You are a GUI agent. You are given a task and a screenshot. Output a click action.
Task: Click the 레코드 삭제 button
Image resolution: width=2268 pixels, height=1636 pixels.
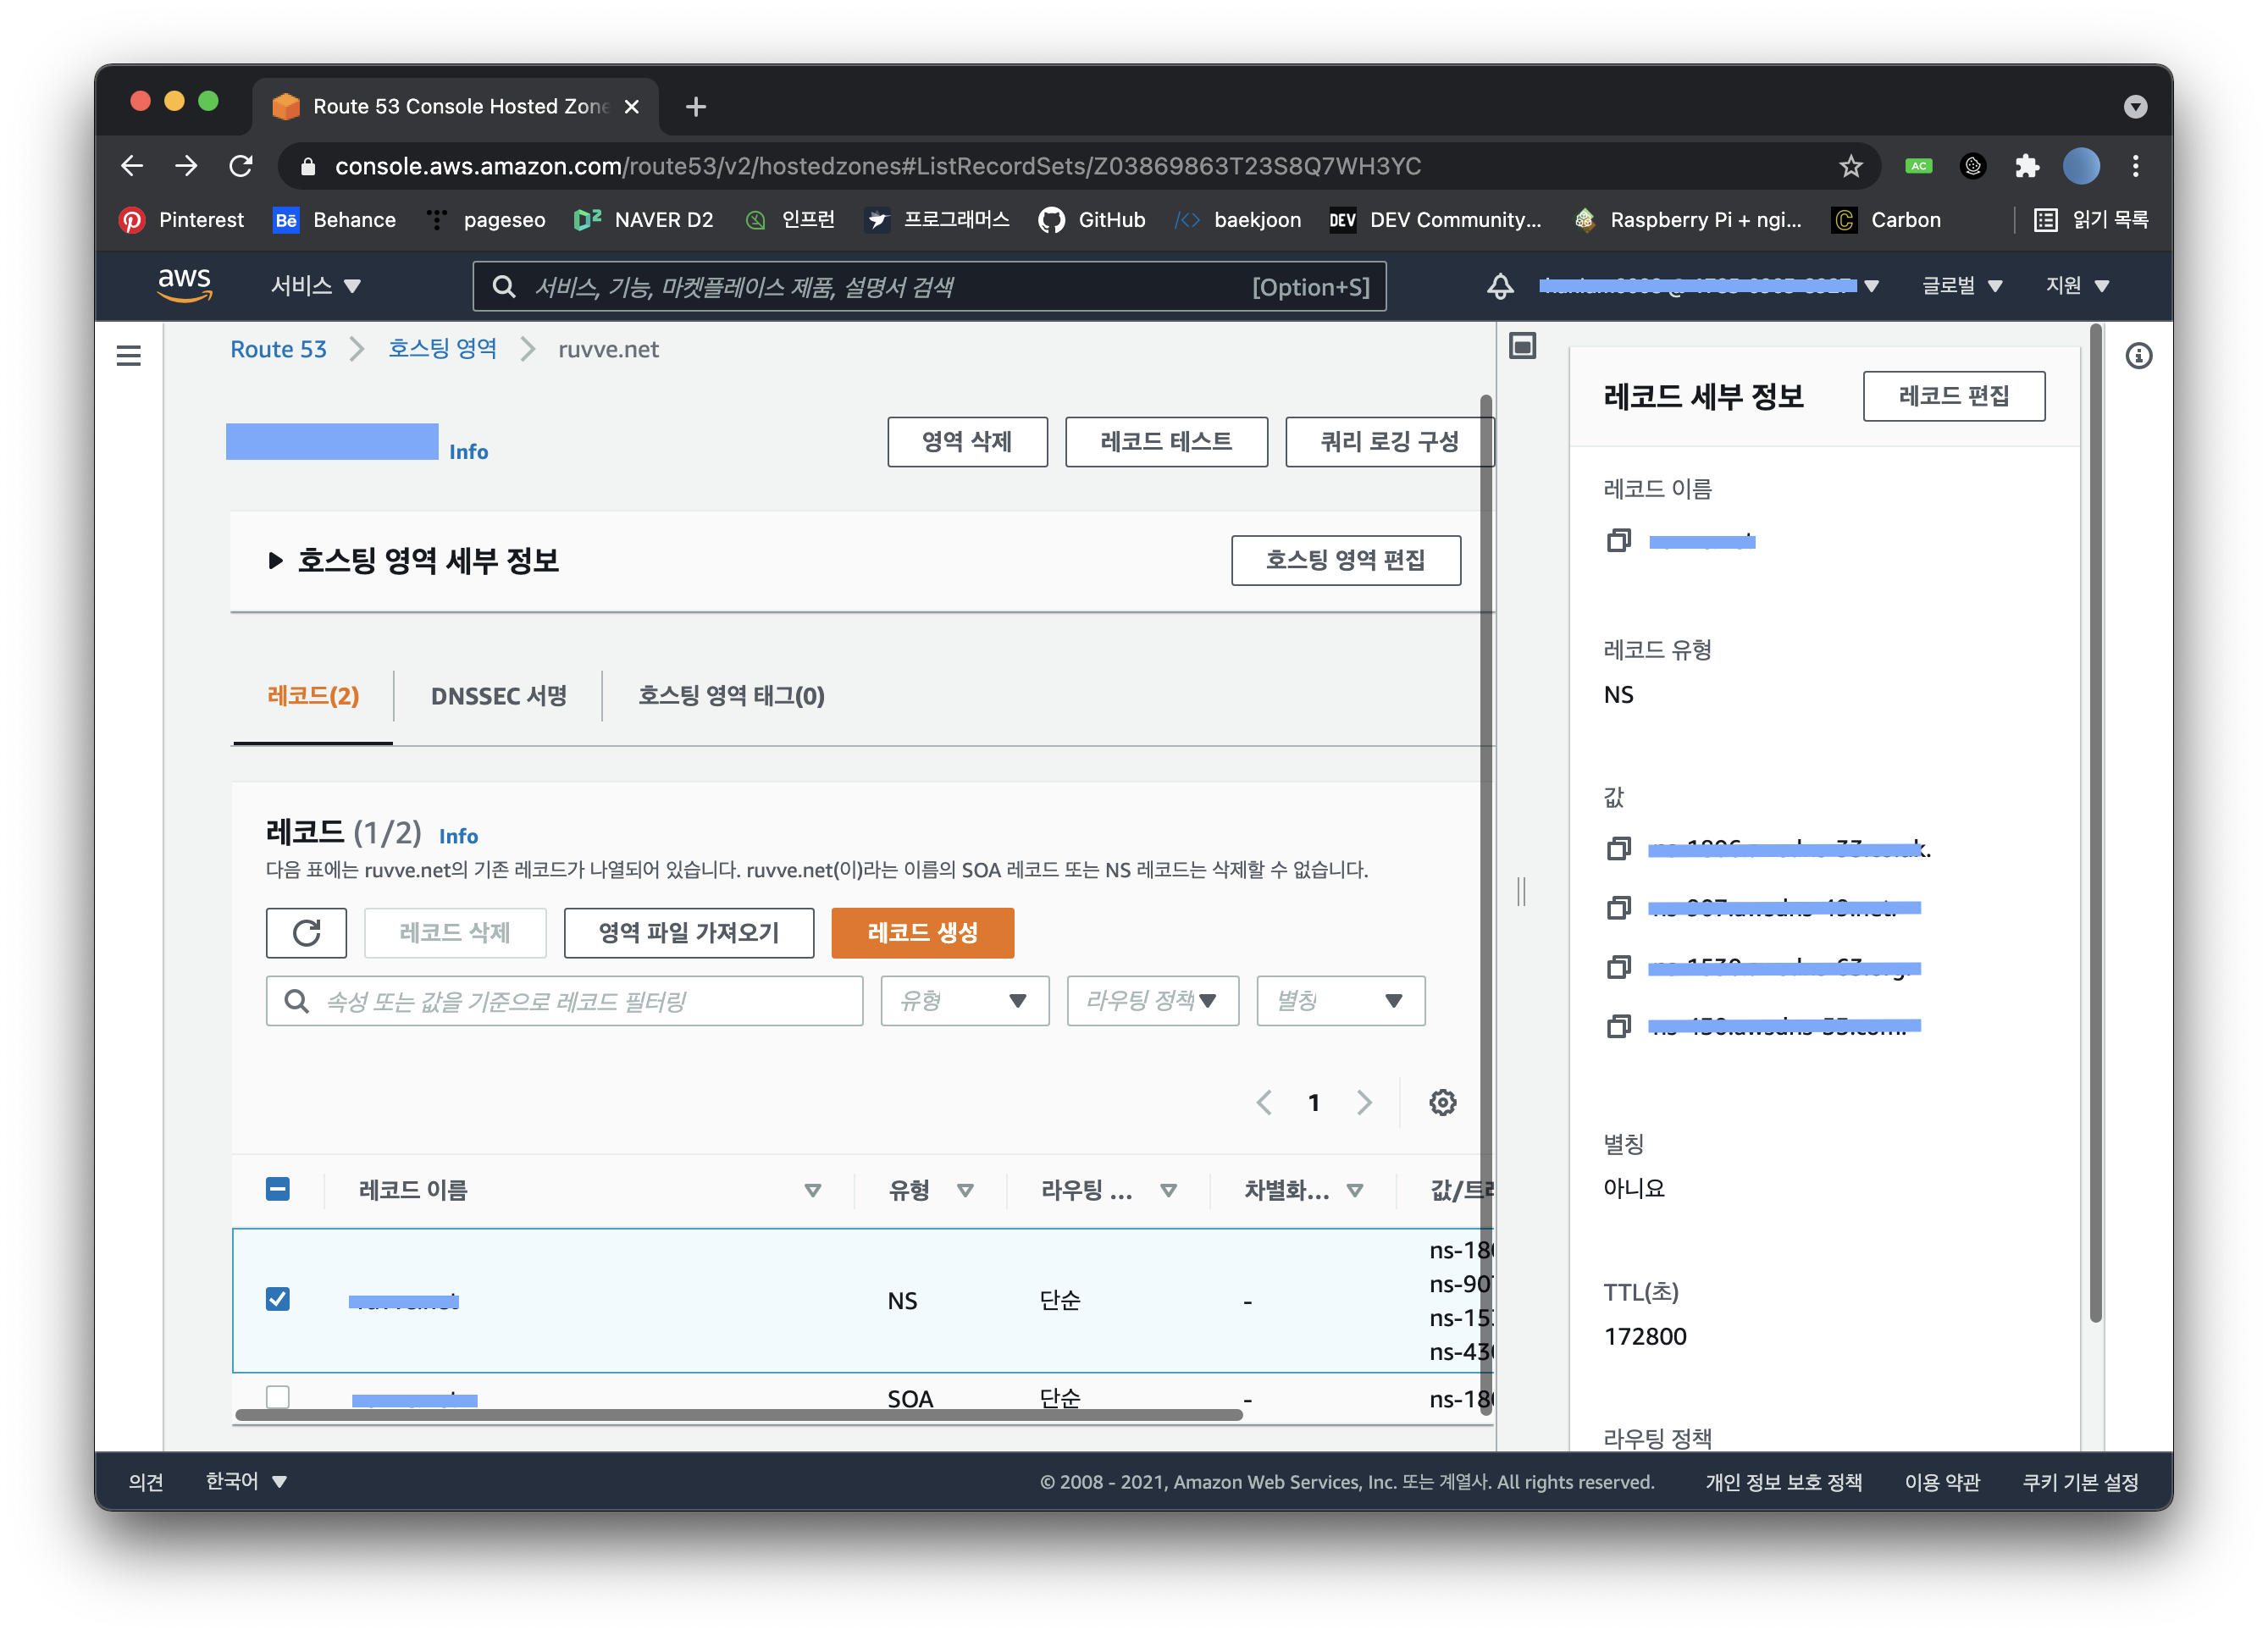(x=455, y=933)
